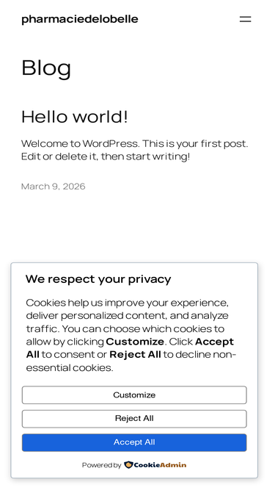Click bold Accept All text in cookie description
Screen dimensions: 275x490
(130, 348)
